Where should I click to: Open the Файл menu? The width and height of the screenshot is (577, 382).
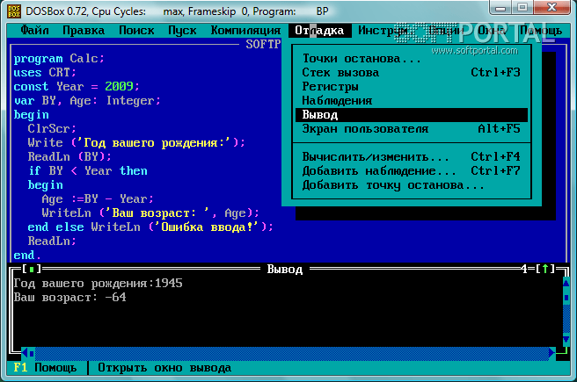point(34,31)
